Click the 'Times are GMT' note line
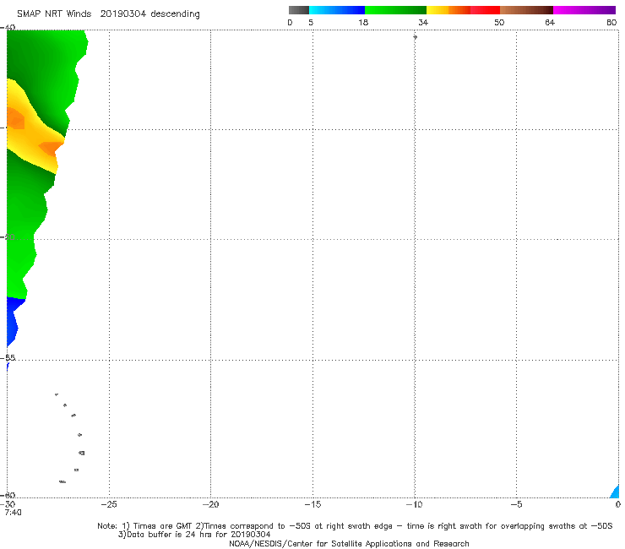Image resolution: width=625 pixels, height=549 pixels. point(355,526)
